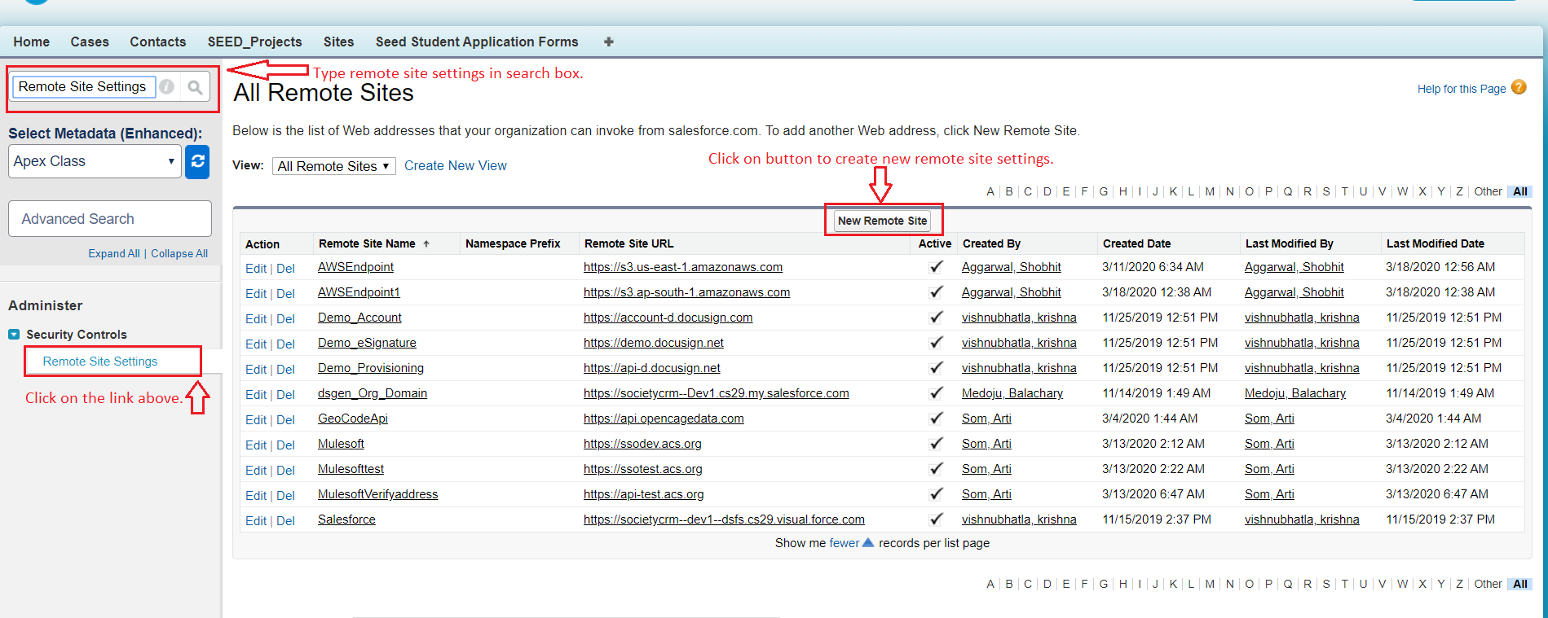Open Remote Site Settings sidebar link

point(100,362)
